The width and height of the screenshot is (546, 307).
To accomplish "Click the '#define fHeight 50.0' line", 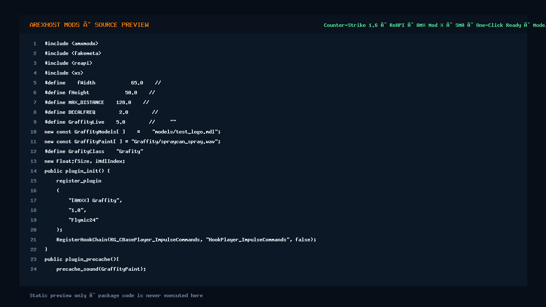I will [100, 93].
